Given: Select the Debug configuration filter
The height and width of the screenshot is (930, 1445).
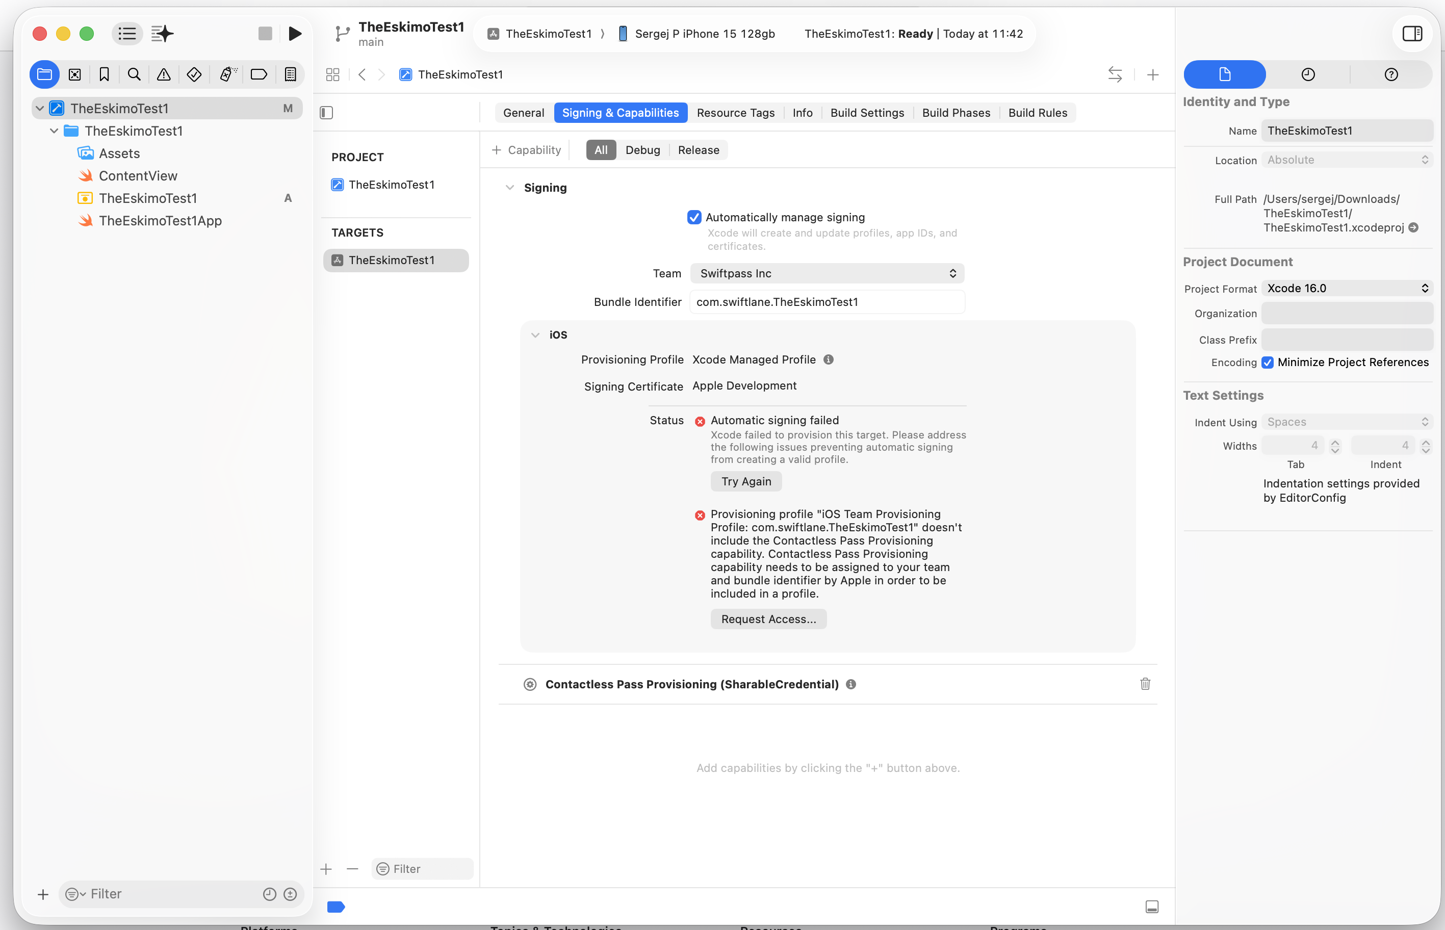Looking at the screenshot, I should click(x=642, y=150).
